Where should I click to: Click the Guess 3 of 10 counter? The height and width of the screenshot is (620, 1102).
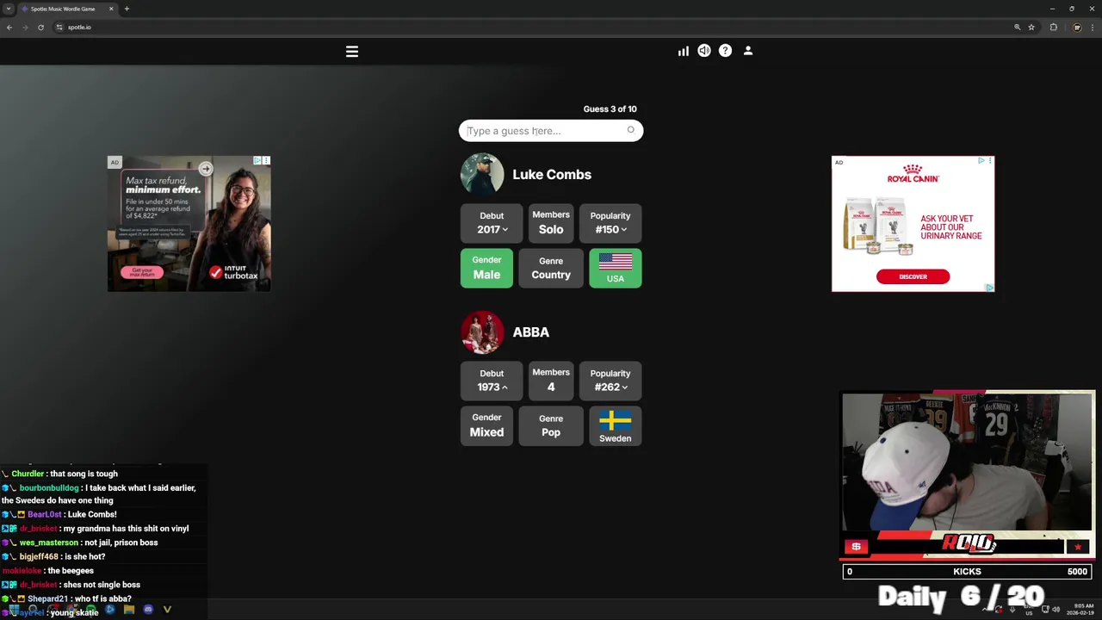(610, 108)
